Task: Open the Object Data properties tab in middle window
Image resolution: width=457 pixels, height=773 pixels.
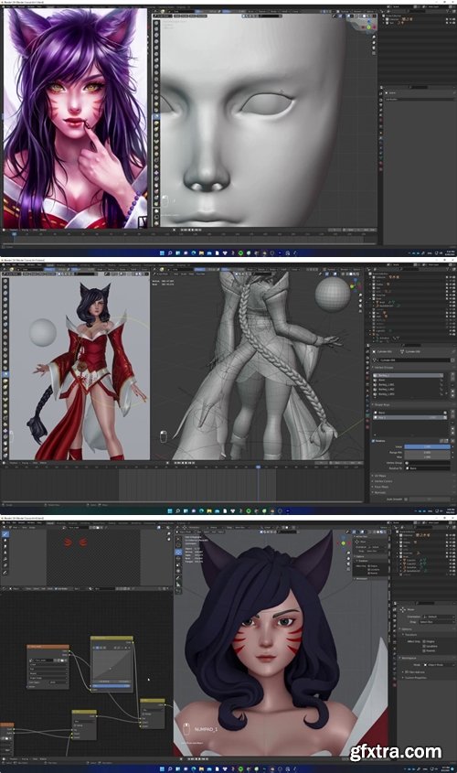Action: [367, 415]
